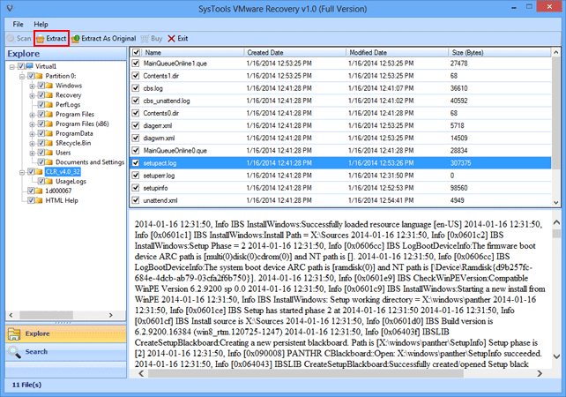The width and height of the screenshot is (566, 397).
Task: Click the red Exit X icon
Action: 171,39
